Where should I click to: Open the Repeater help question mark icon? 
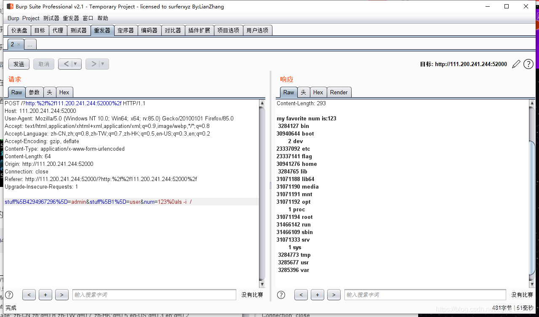pyautogui.click(x=528, y=64)
